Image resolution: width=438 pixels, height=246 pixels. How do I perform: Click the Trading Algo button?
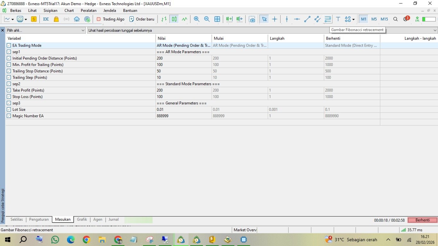[110, 19]
